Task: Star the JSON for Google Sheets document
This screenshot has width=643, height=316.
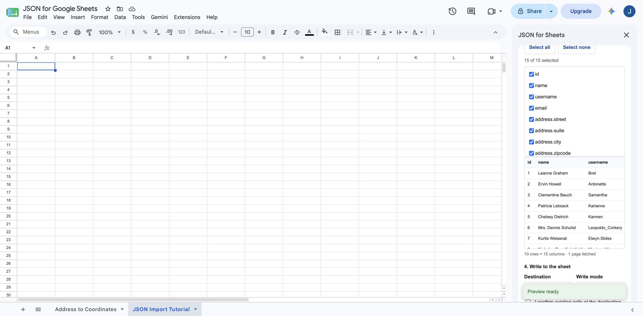Action: [108, 9]
